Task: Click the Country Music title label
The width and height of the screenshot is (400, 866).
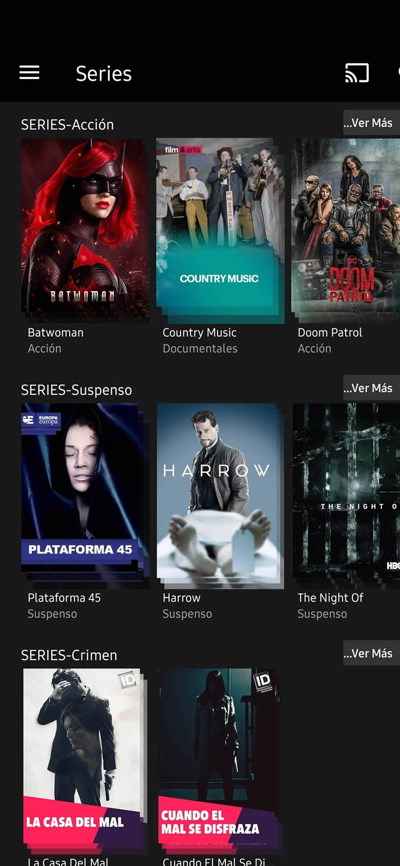Action: [x=200, y=332]
